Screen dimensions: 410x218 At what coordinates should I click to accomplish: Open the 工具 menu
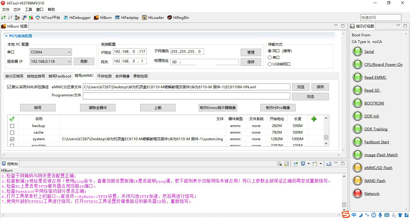coord(29,10)
